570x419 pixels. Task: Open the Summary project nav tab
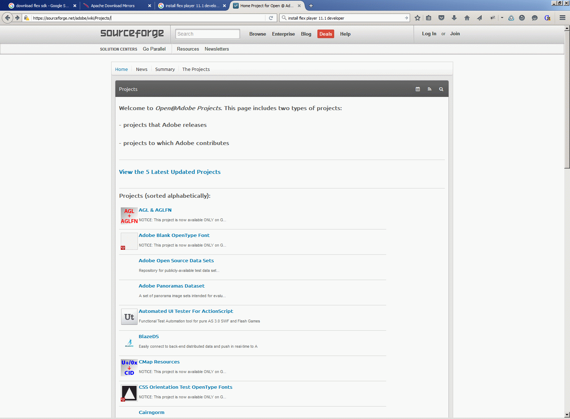[x=165, y=69]
